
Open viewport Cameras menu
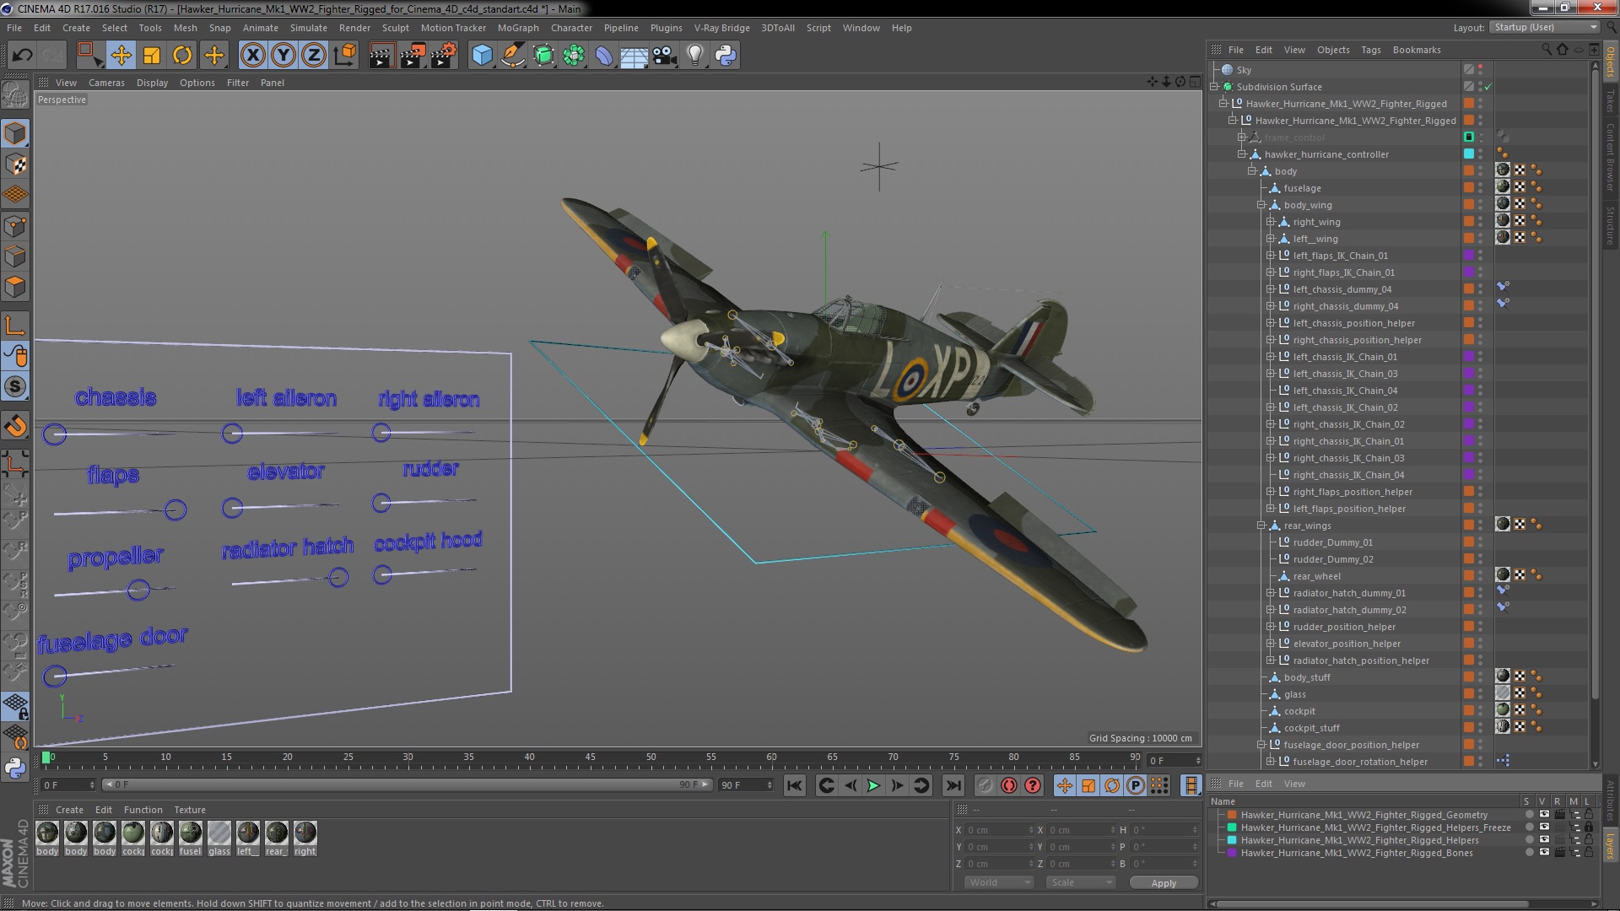click(x=106, y=83)
